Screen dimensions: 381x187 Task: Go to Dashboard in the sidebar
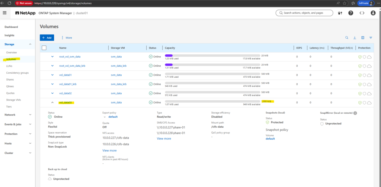tap(11, 27)
